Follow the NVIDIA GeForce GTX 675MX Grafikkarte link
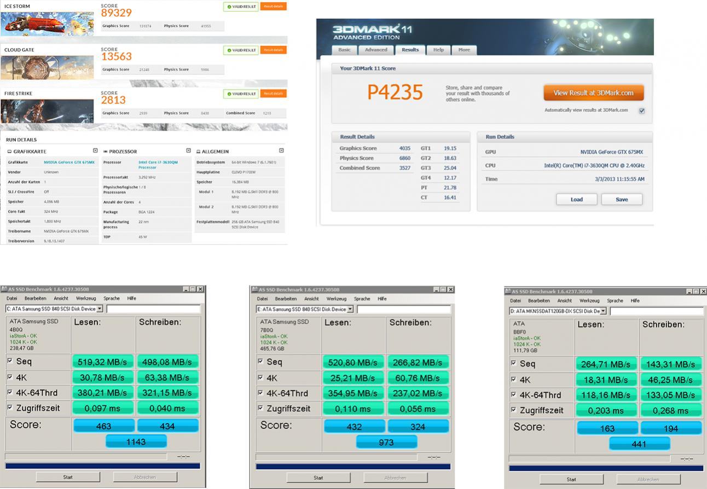 69,162
